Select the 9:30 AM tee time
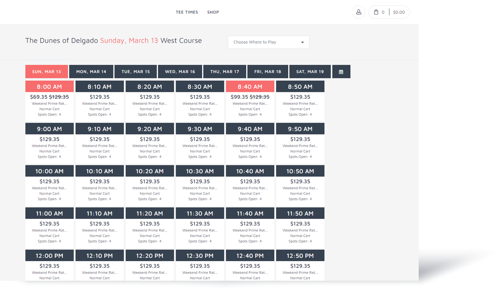The image size is (498, 289). pyautogui.click(x=200, y=129)
